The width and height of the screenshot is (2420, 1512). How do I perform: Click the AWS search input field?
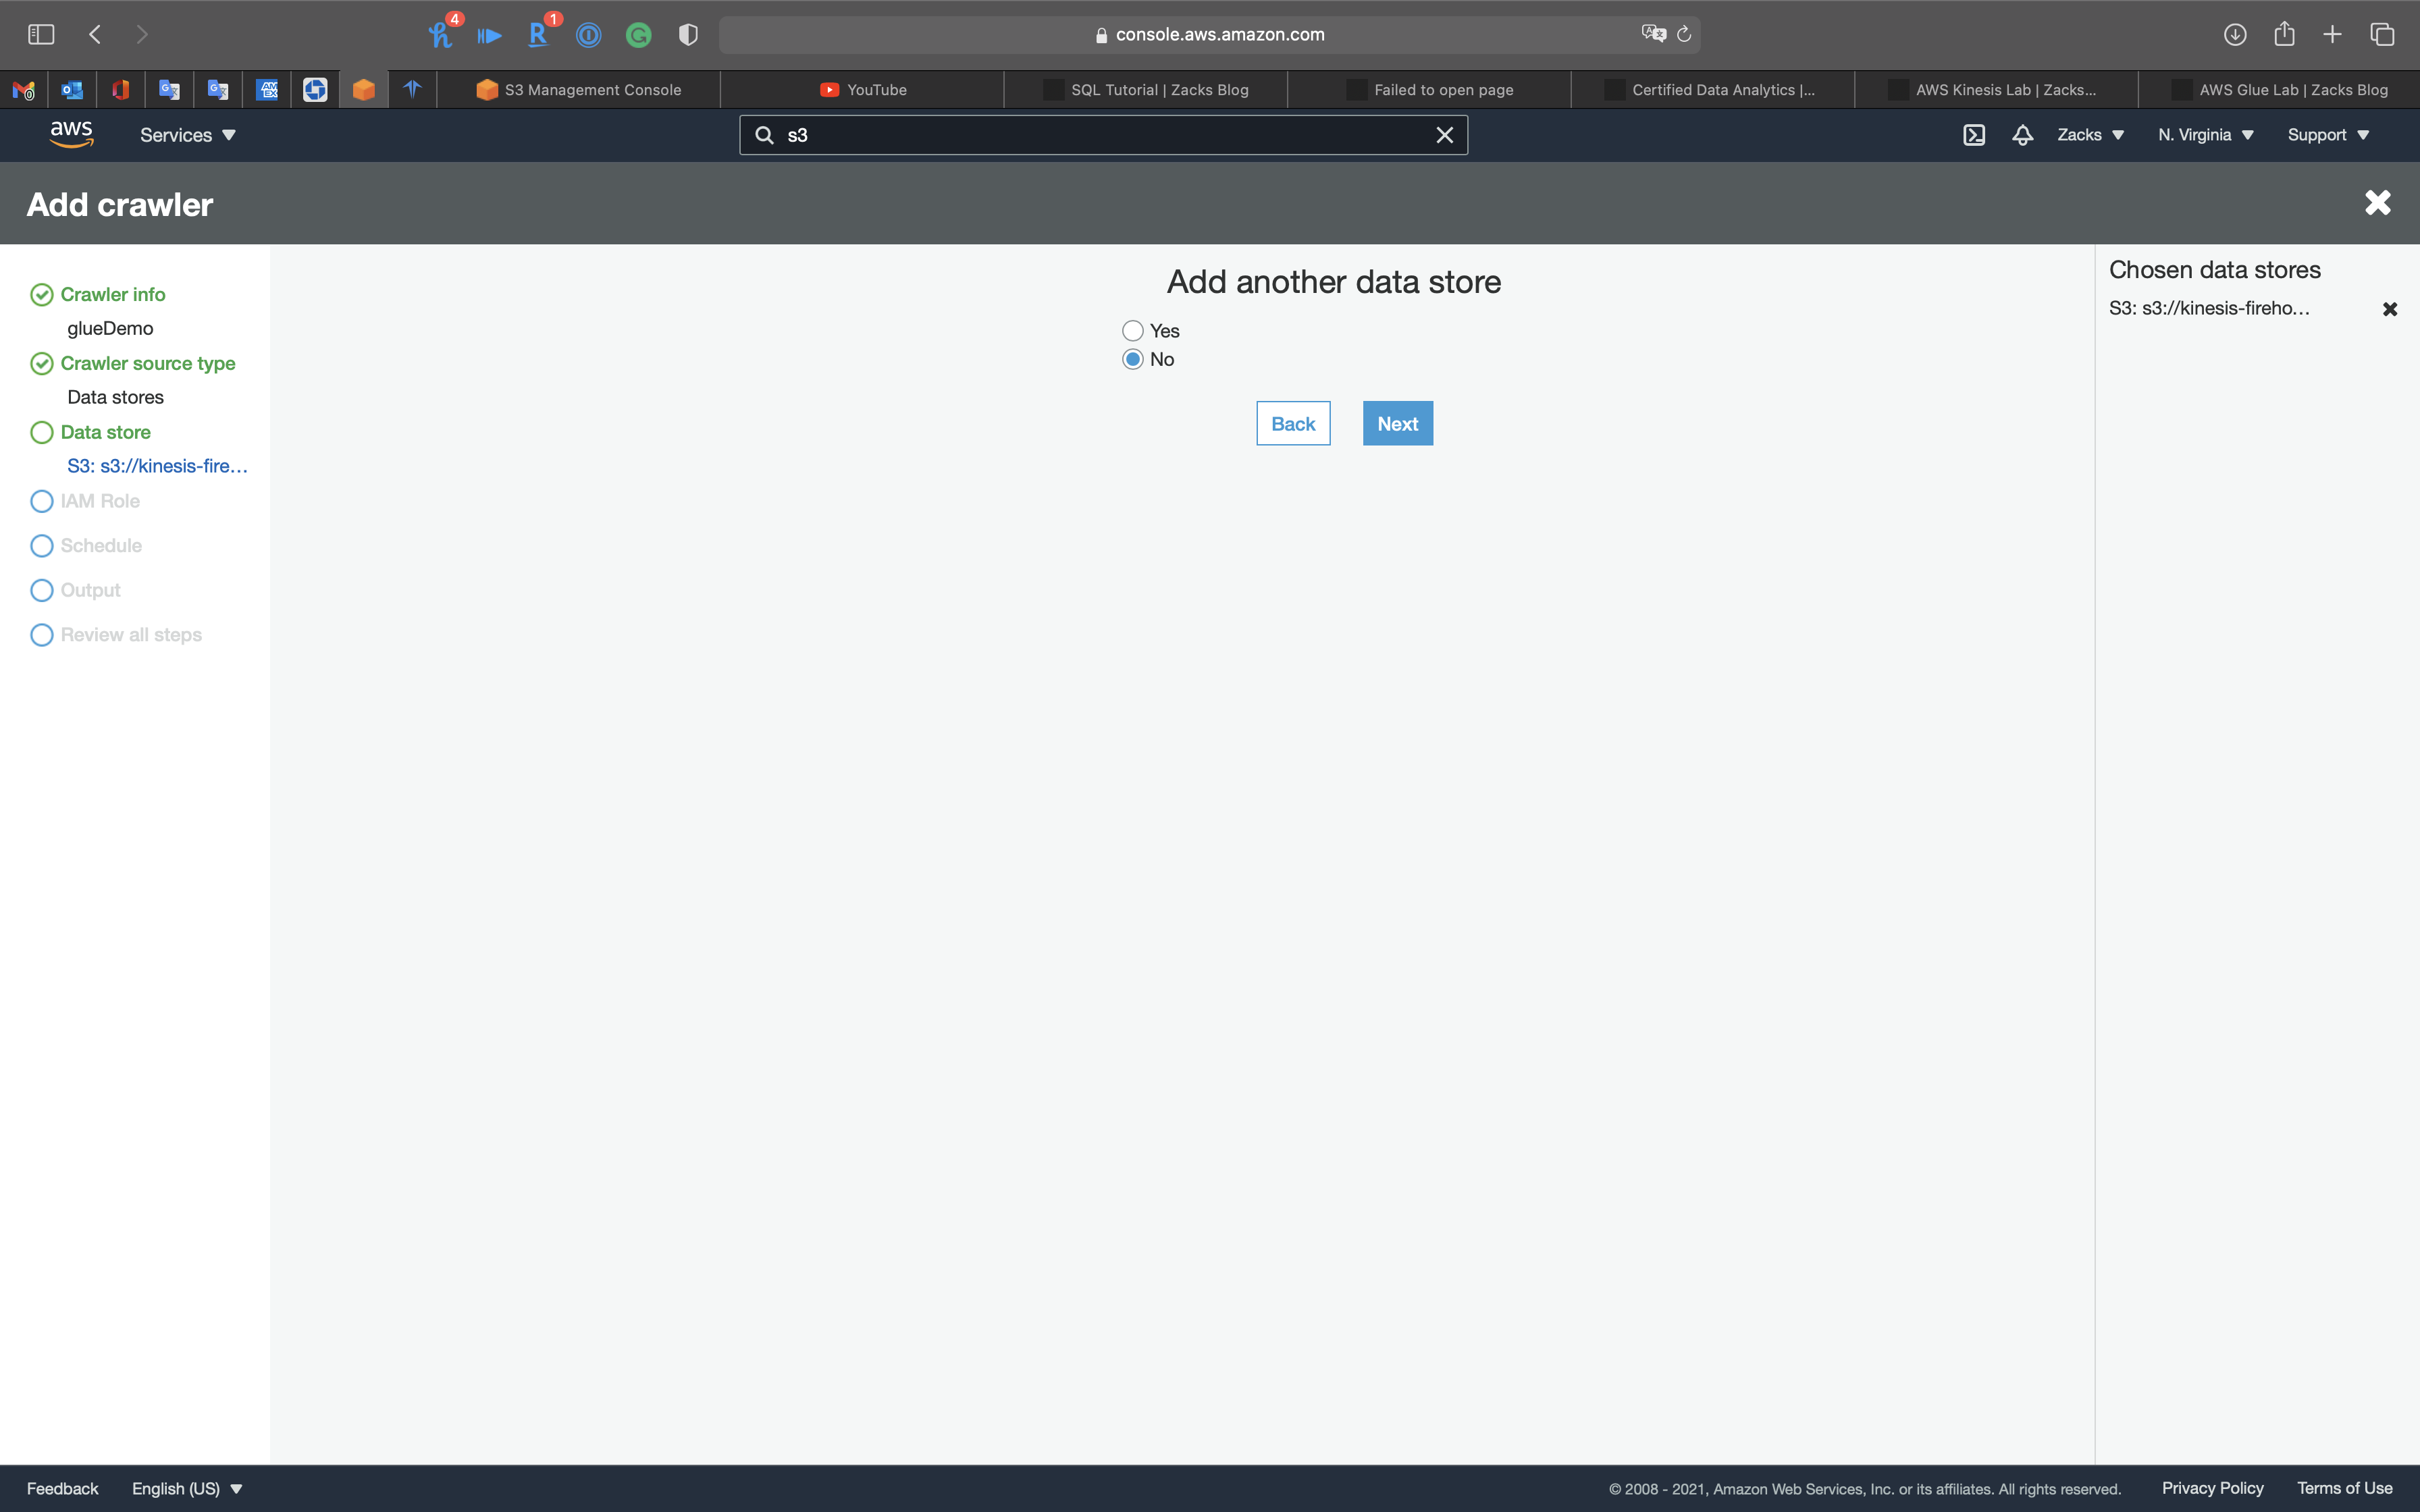point(1100,135)
